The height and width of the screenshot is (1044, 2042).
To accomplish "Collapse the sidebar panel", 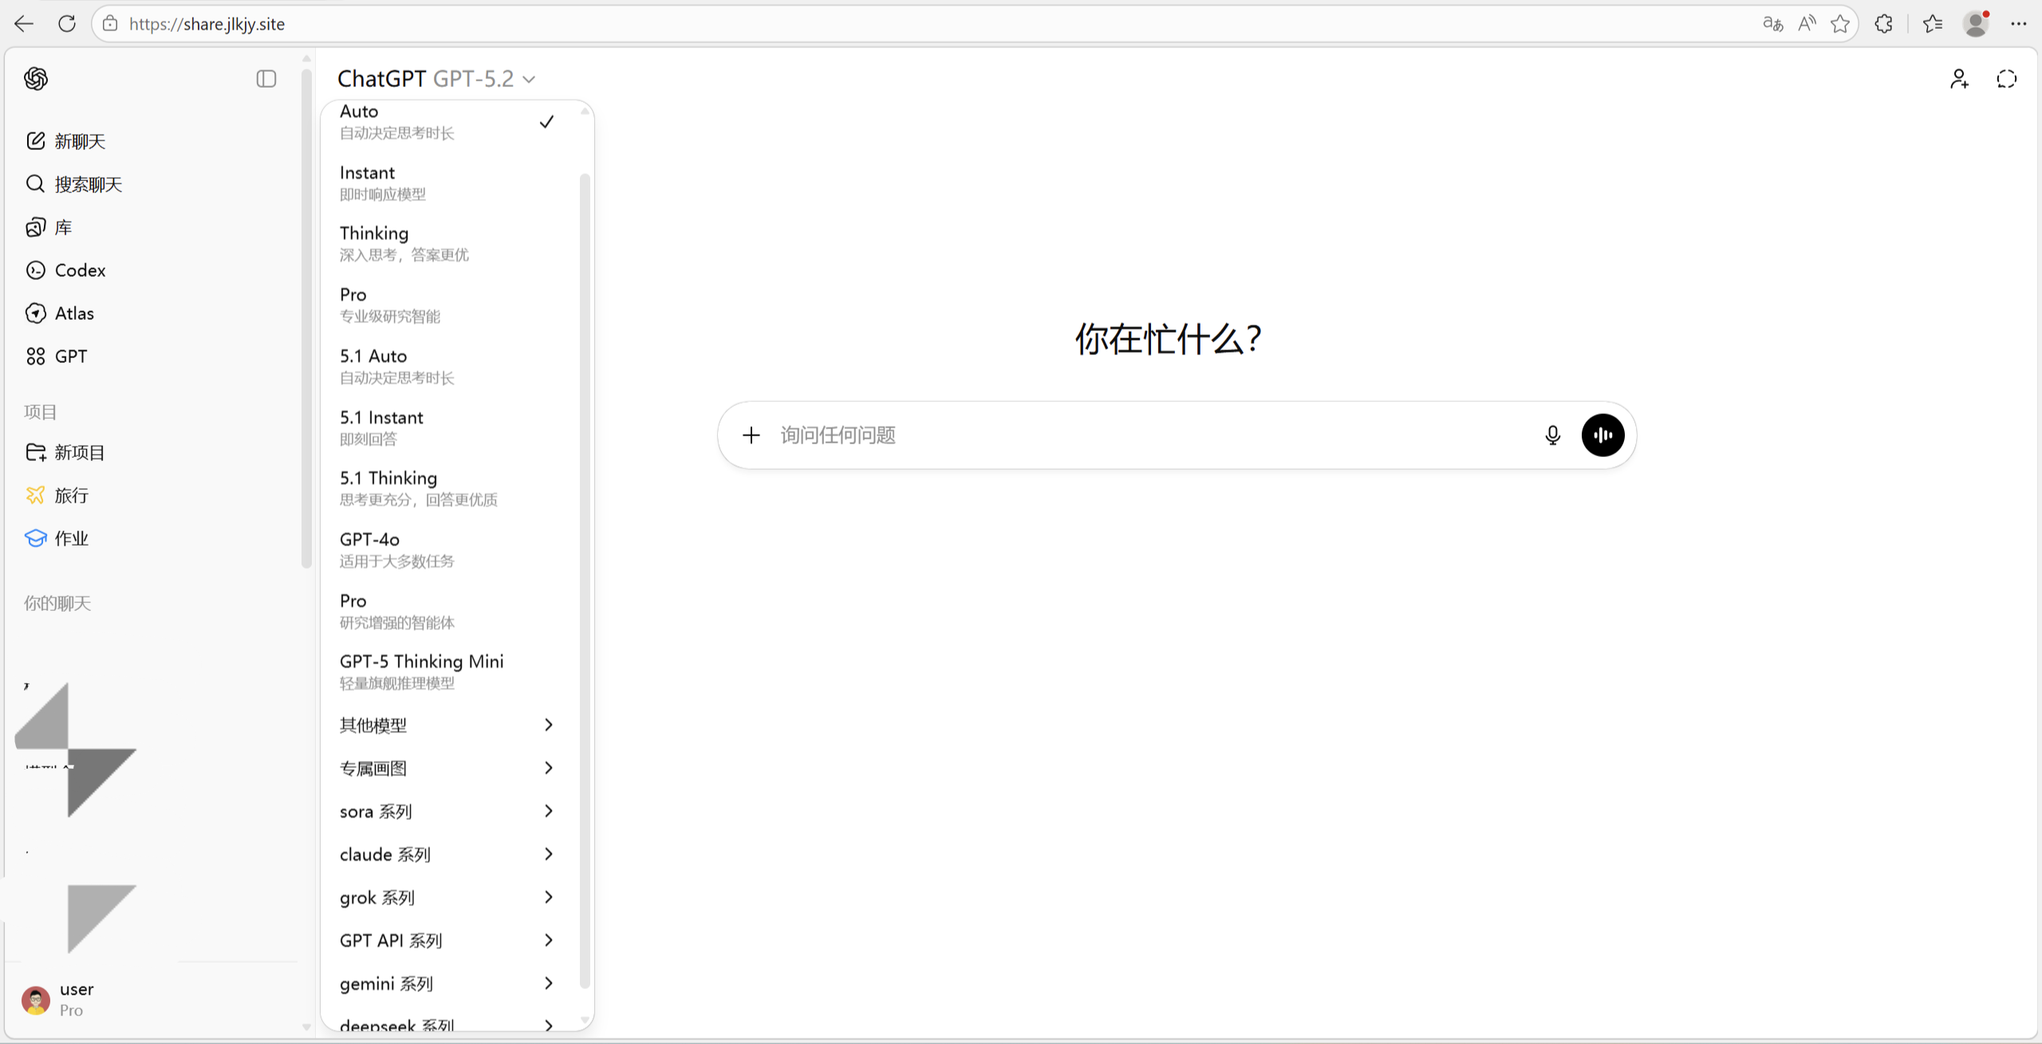I will click(266, 78).
